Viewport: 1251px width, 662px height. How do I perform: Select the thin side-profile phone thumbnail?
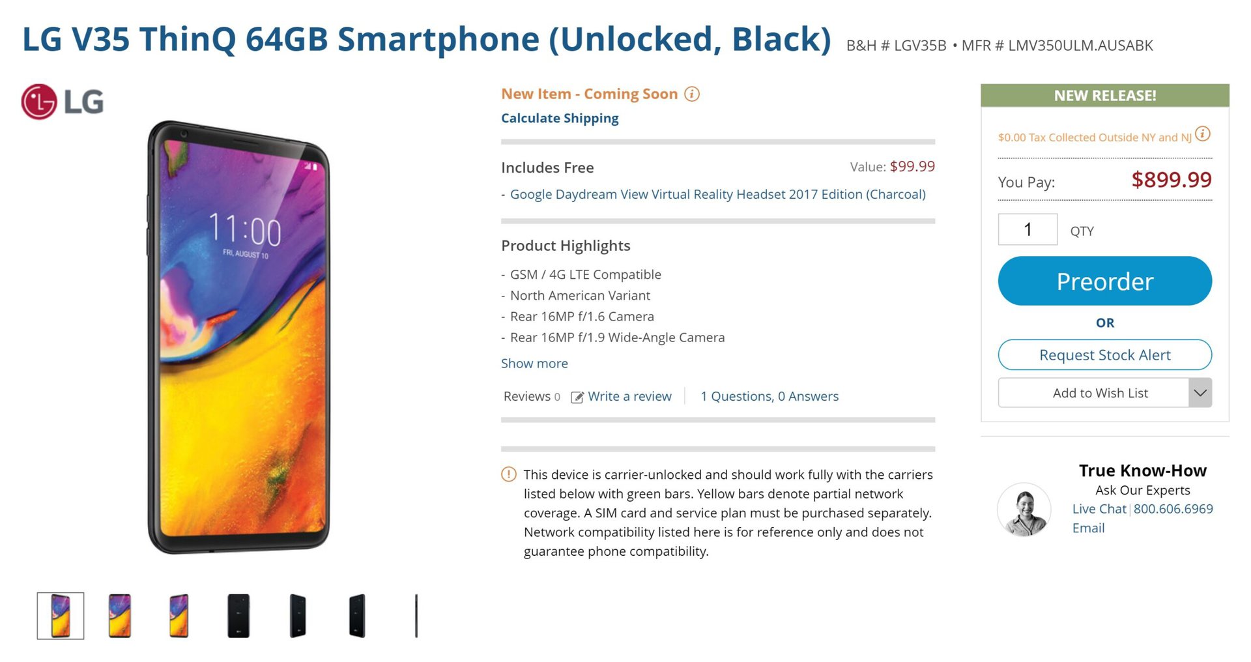point(416,616)
